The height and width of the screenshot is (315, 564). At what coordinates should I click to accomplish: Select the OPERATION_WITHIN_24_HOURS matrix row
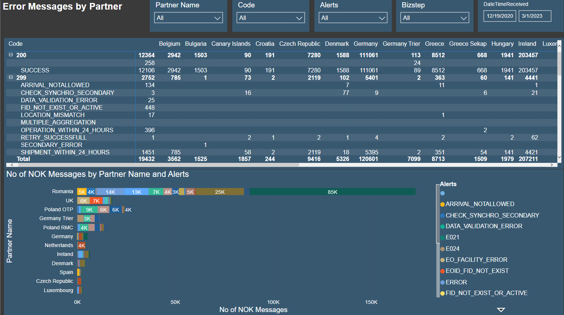281,130
